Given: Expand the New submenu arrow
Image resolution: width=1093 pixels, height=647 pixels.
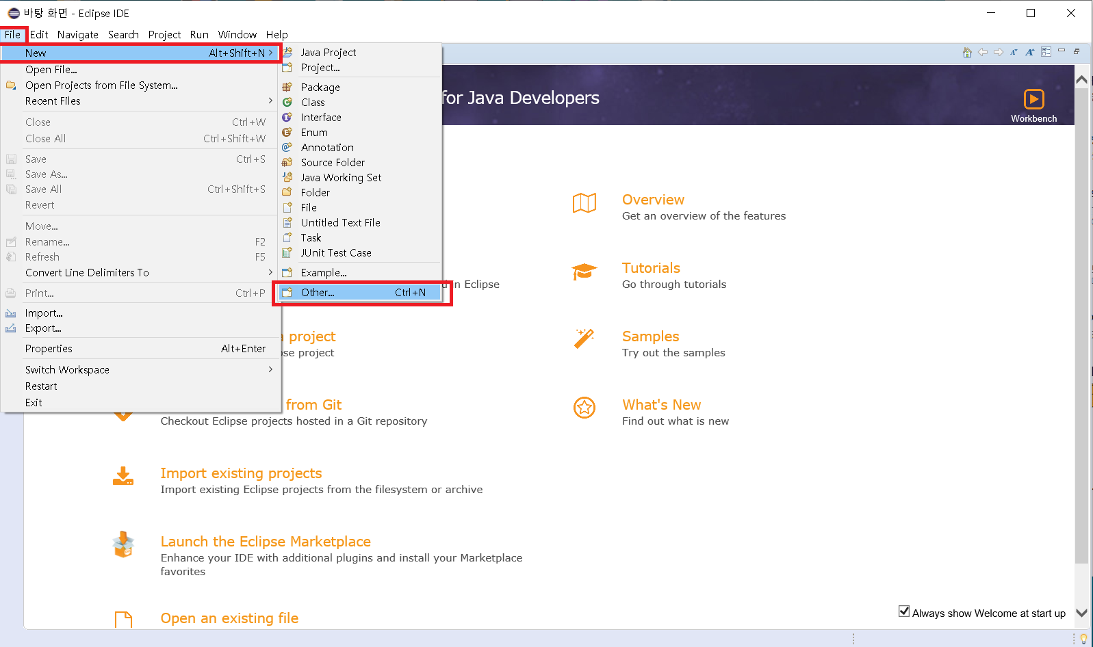Looking at the screenshot, I should pyautogui.click(x=270, y=53).
